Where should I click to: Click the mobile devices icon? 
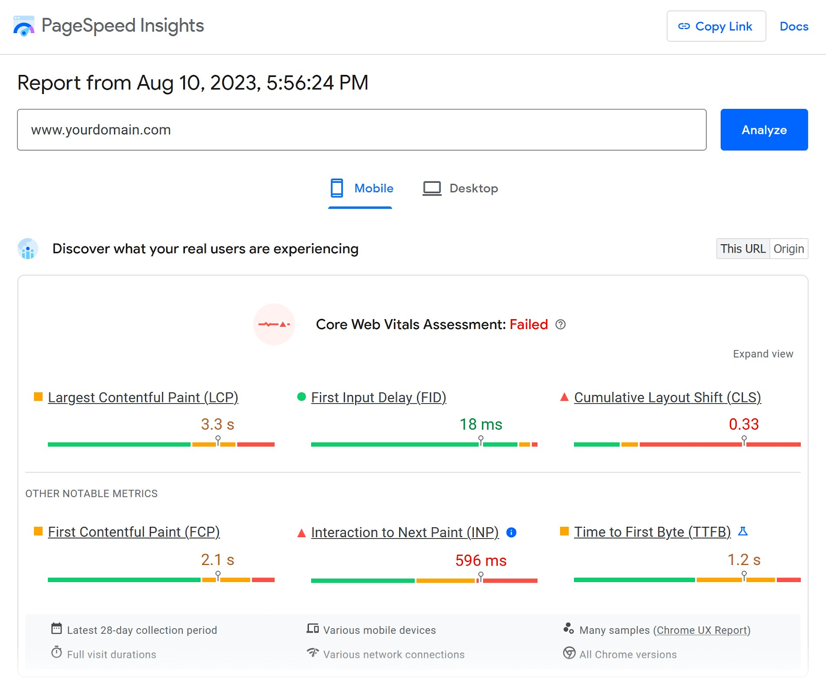tap(312, 629)
